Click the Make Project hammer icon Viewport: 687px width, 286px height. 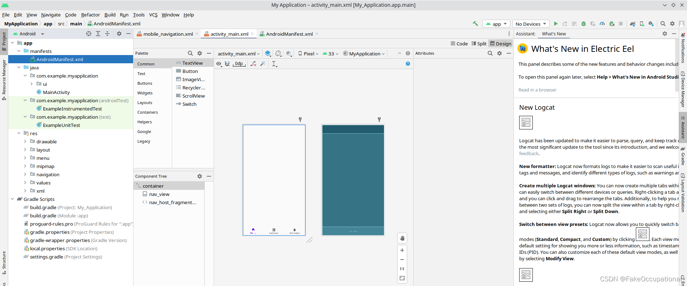(475, 24)
